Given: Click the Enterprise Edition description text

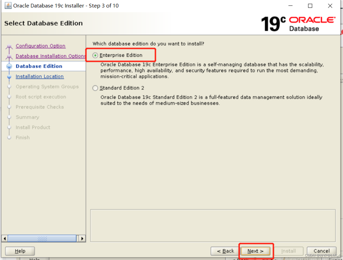Looking at the screenshot, I should point(212,70).
